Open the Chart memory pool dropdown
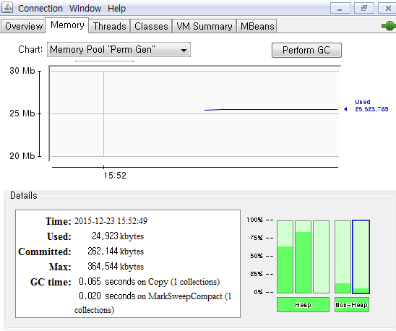The width and height of the screenshot is (396, 331). (119, 50)
